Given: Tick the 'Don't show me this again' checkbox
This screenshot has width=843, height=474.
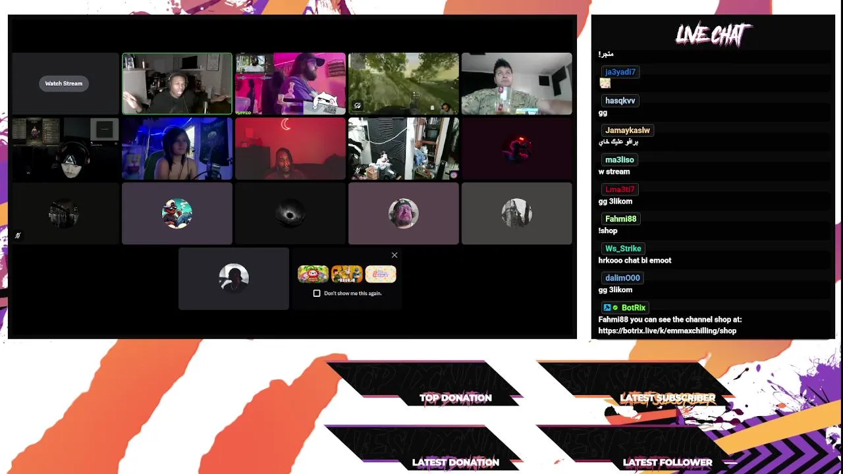Looking at the screenshot, I should coord(317,293).
